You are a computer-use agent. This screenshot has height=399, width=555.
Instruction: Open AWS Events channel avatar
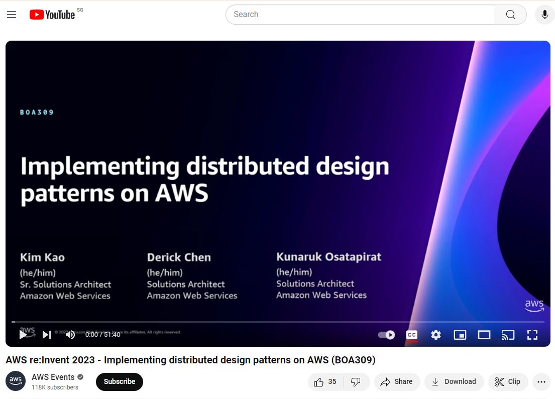pyautogui.click(x=16, y=381)
